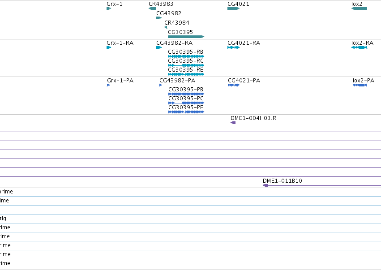Click the CG30395-RB transcript feature
Screen dimensions: 381x270
coord(186,56)
